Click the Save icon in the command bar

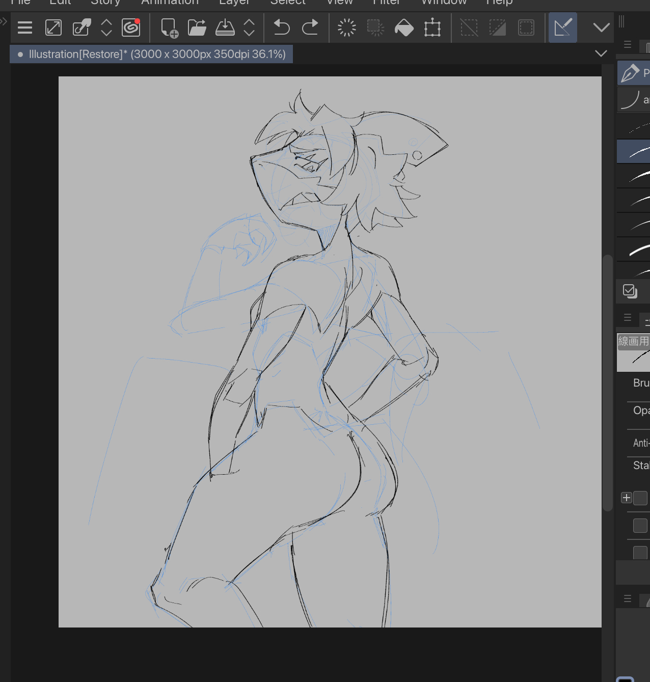(x=225, y=28)
